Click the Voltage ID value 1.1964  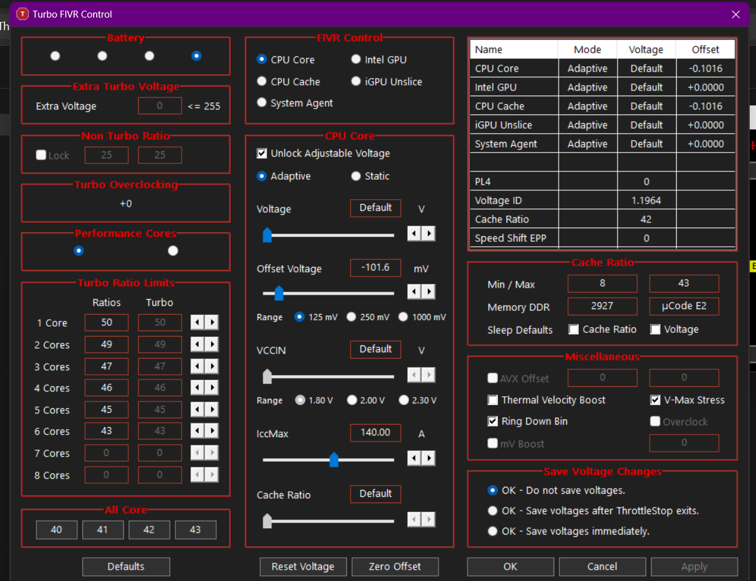click(x=646, y=200)
